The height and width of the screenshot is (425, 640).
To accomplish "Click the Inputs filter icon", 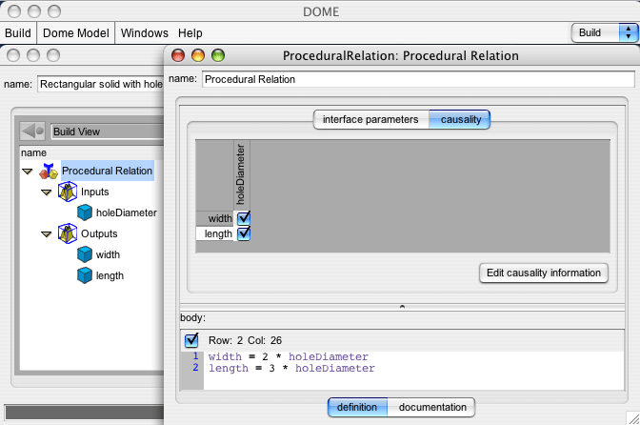I will [68, 192].
